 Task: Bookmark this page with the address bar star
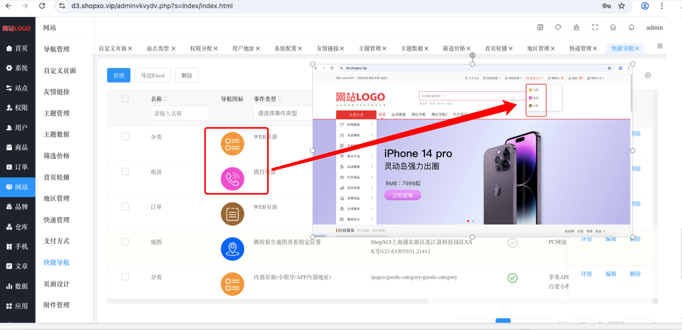(x=622, y=6)
